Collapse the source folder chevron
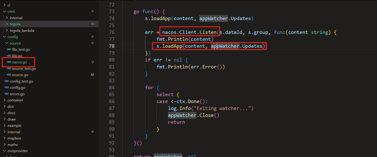 pyautogui.click(x=7, y=43)
